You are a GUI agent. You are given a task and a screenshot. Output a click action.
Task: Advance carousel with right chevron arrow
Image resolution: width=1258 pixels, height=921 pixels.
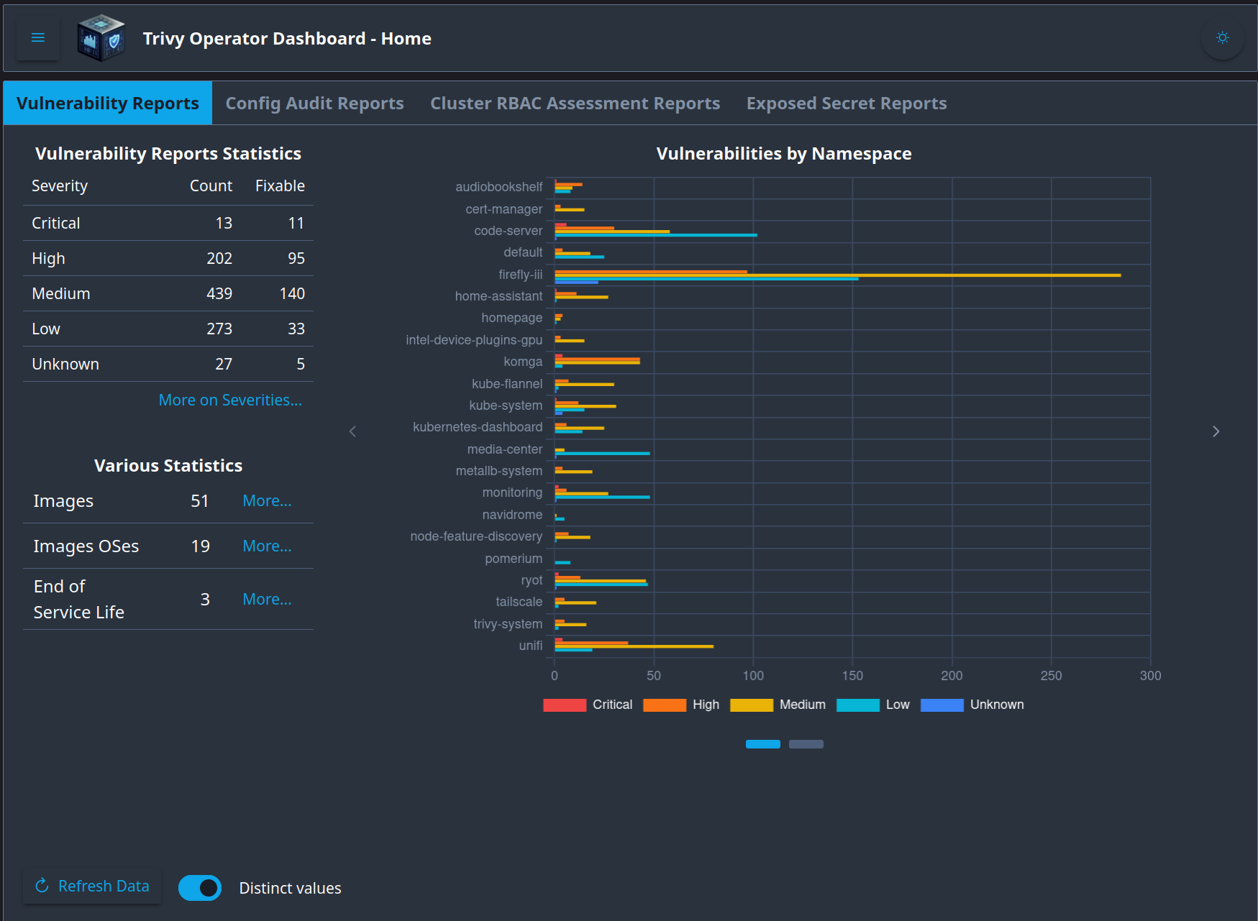point(1216,431)
